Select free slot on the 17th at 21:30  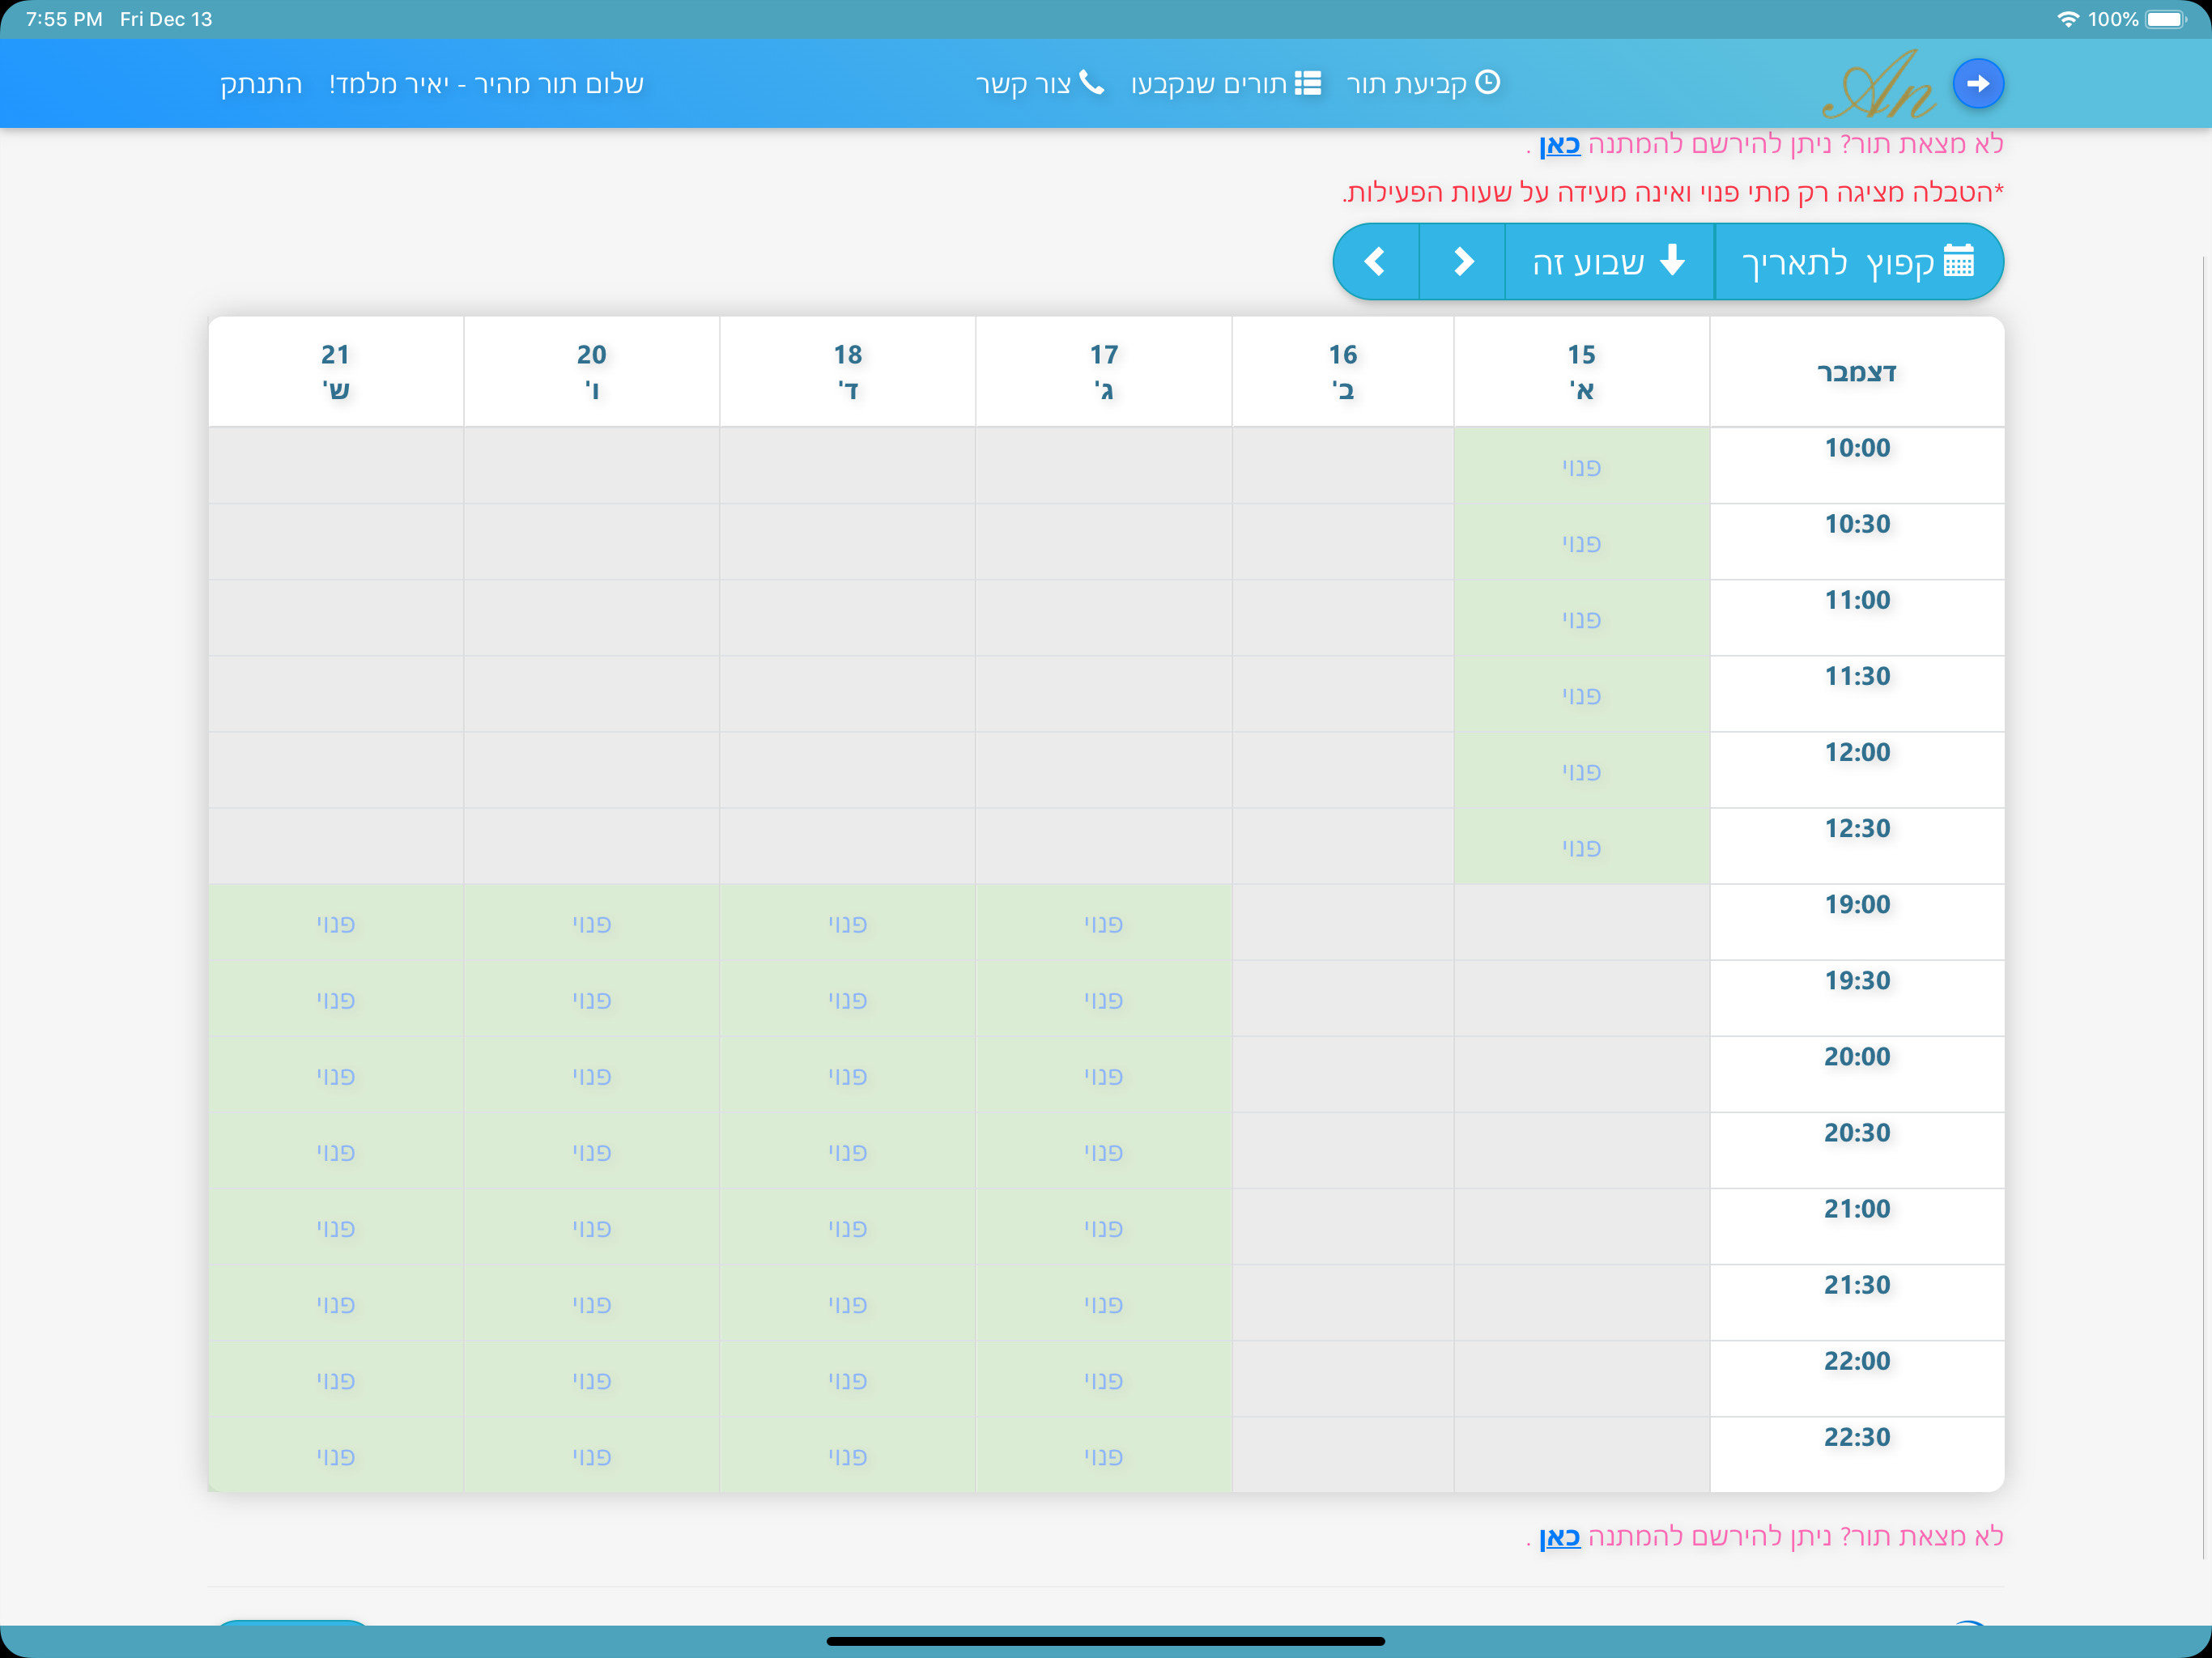[1103, 1303]
